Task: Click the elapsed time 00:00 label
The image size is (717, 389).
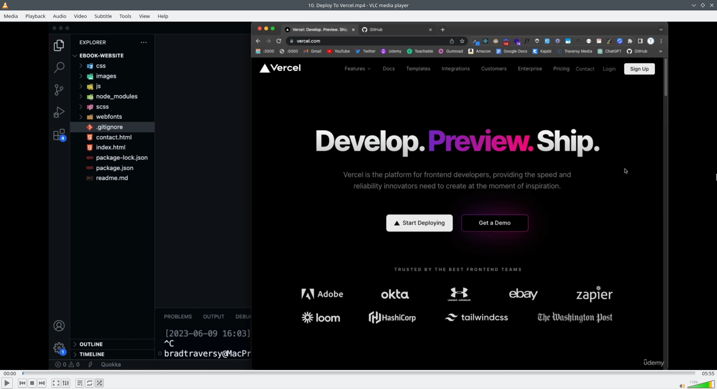Action: [x=10, y=373]
